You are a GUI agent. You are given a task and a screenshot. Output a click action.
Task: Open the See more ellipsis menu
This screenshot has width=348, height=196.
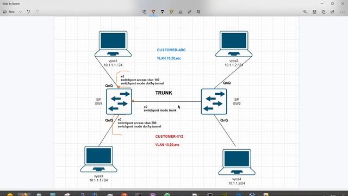click(342, 12)
